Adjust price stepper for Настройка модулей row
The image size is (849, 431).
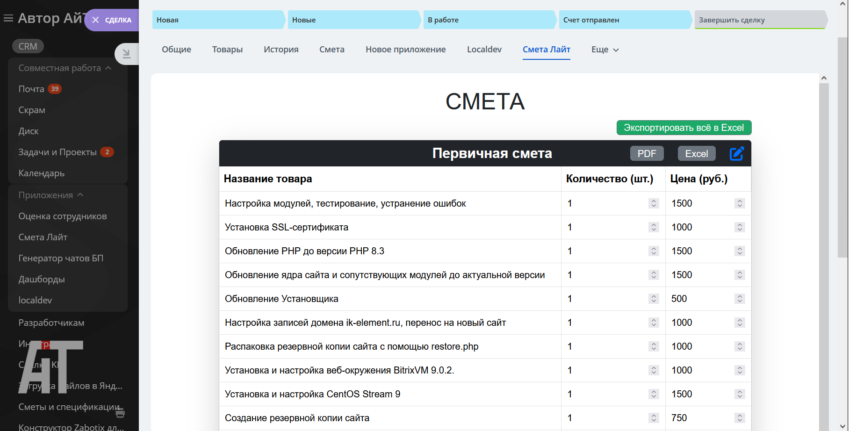point(740,203)
